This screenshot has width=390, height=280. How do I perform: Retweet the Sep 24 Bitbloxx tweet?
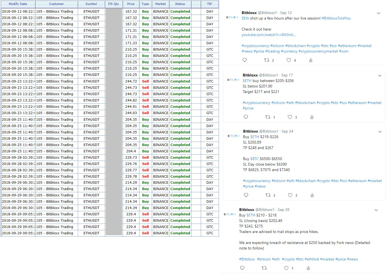coord(268,195)
